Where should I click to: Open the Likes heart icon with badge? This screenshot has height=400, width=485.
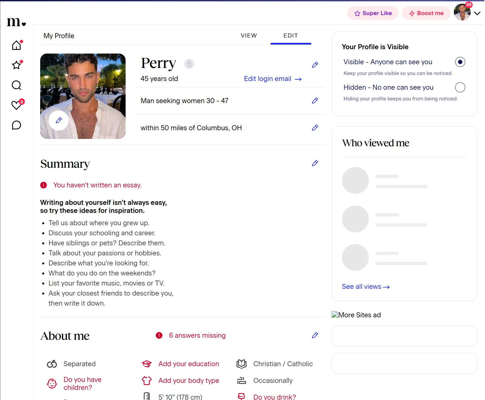[17, 105]
